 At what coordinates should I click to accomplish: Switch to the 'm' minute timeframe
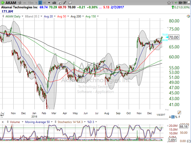(x=25, y=3)
